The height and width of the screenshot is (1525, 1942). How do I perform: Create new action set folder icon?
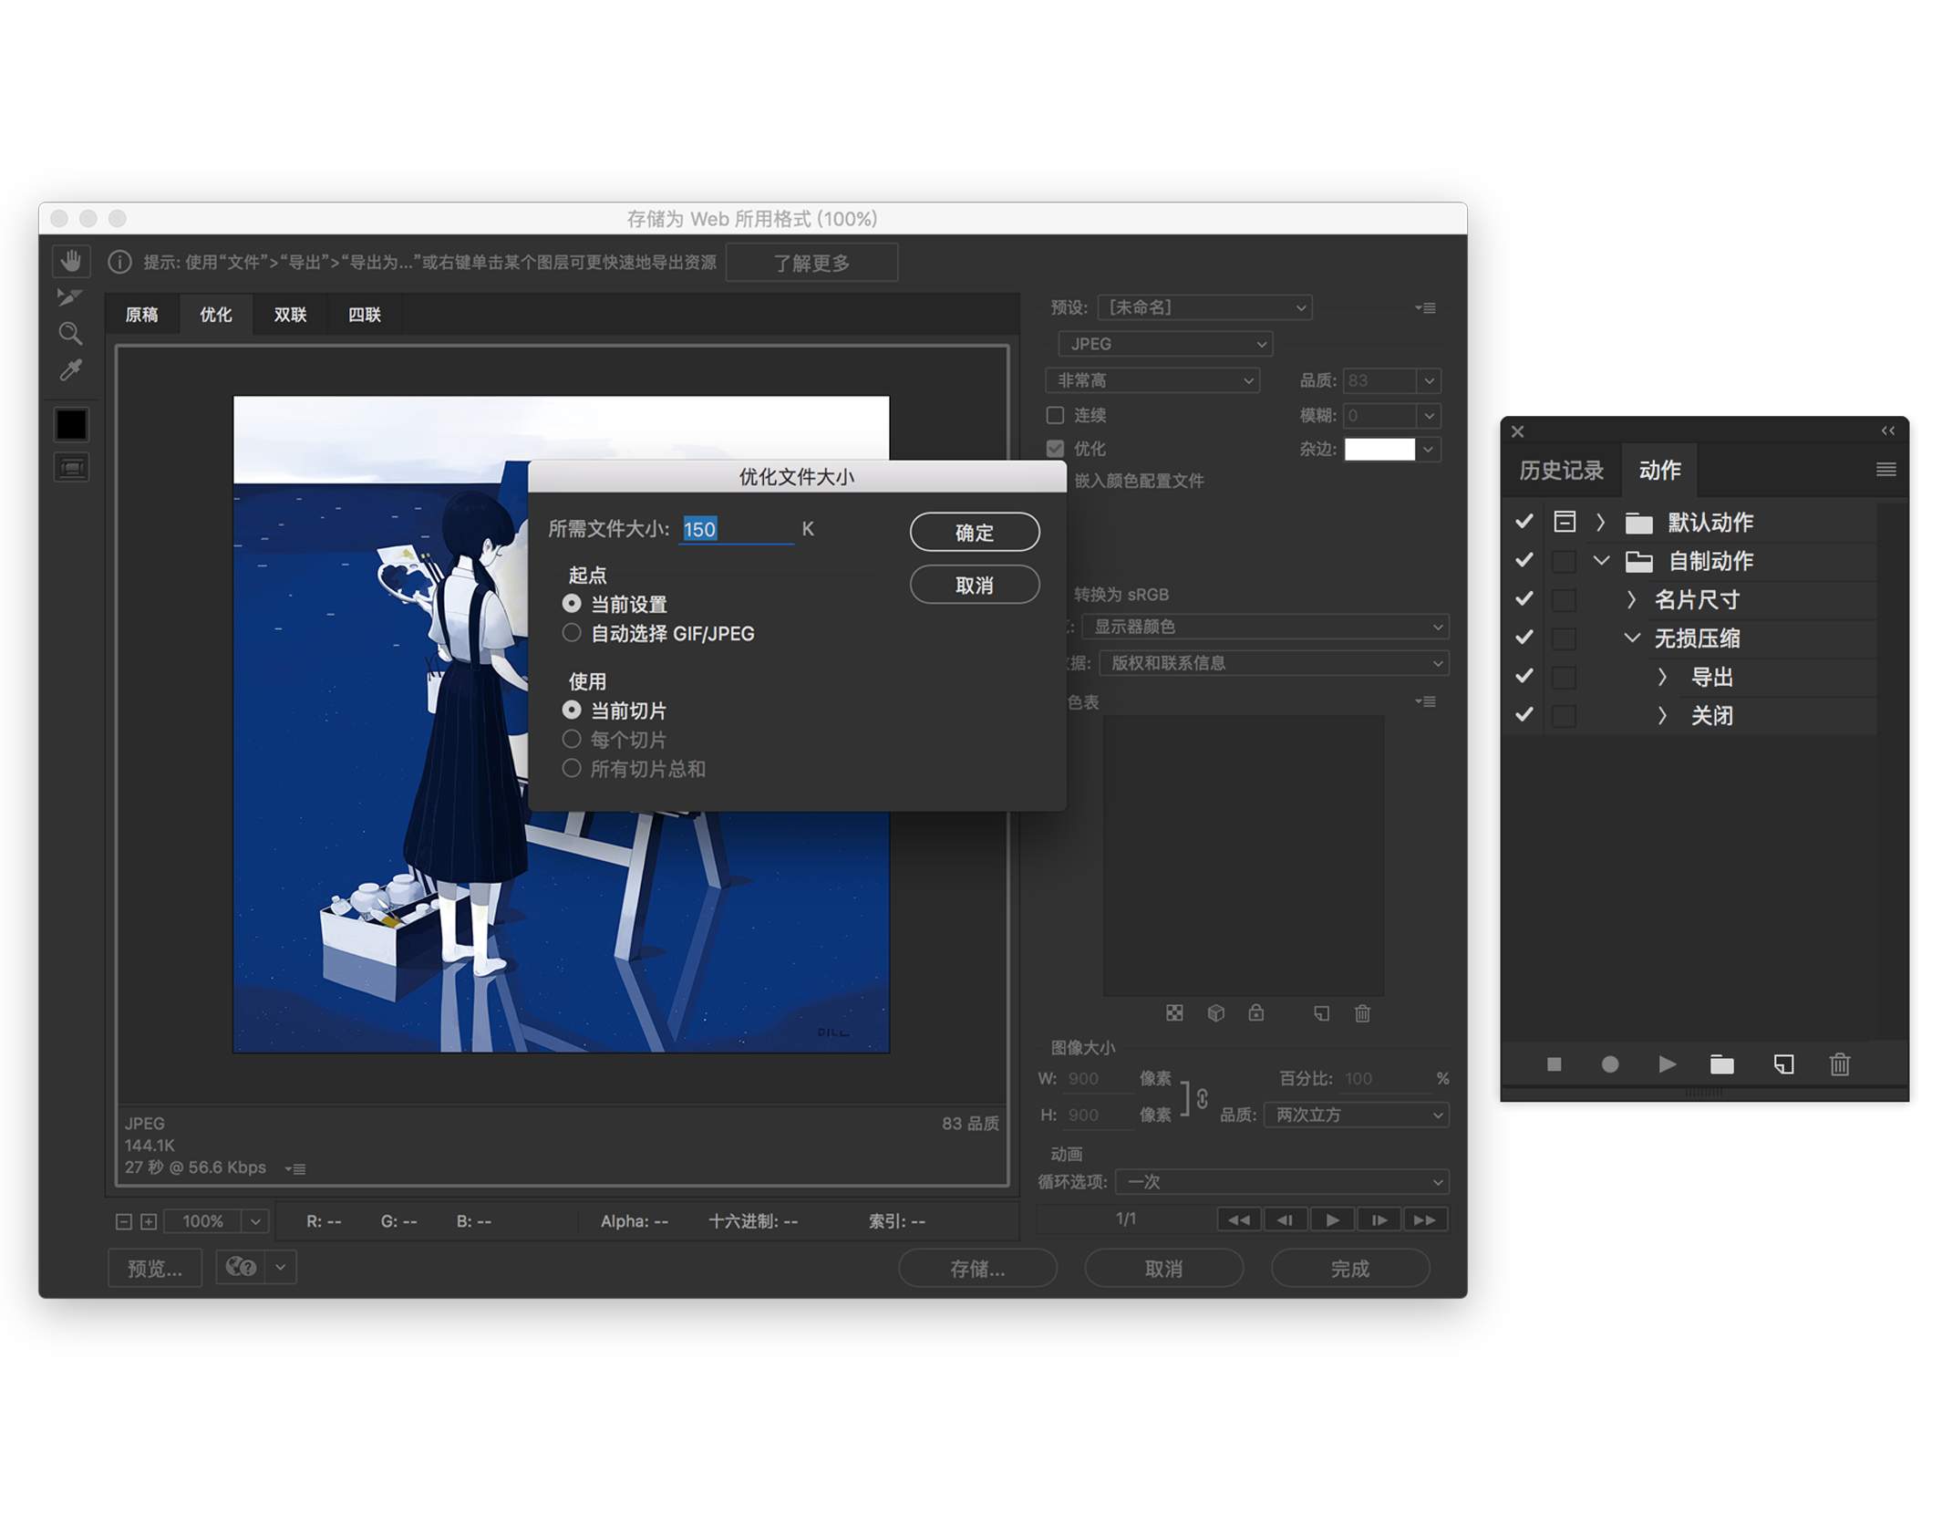click(x=1721, y=1064)
